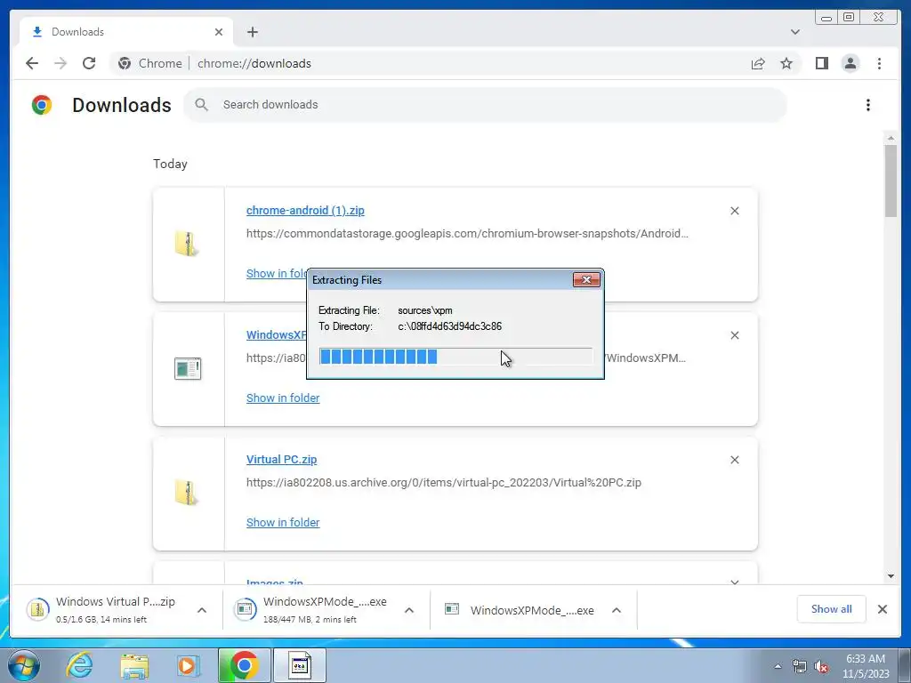Screen dimensions: 911x683
Task: Click the Chrome site info icon
Action: click(125, 63)
